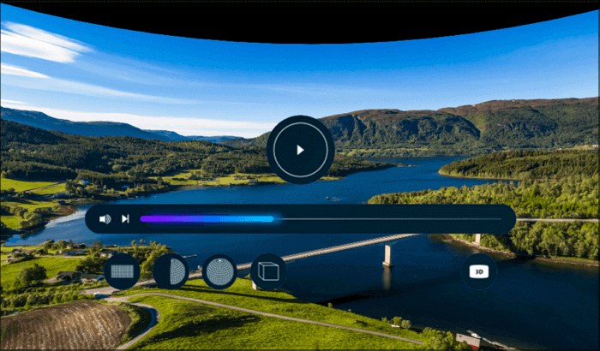Seek using the blue video progress bar
Image resolution: width=600 pixels, height=351 pixels.
pyautogui.click(x=321, y=219)
